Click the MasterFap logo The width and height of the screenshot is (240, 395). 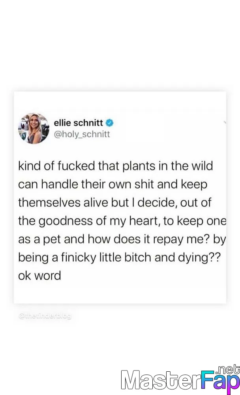180,380
